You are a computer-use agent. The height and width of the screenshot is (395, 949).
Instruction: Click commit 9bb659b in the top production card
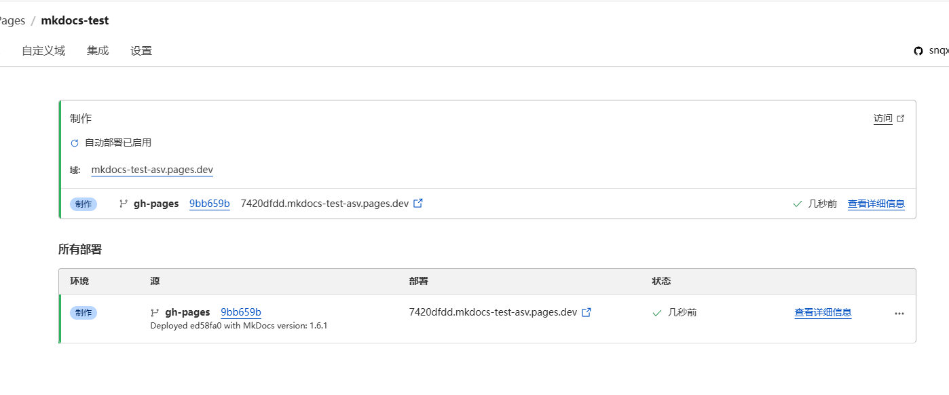pos(209,204)
